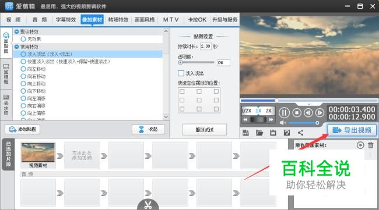Step to next frame in preview

320,113
